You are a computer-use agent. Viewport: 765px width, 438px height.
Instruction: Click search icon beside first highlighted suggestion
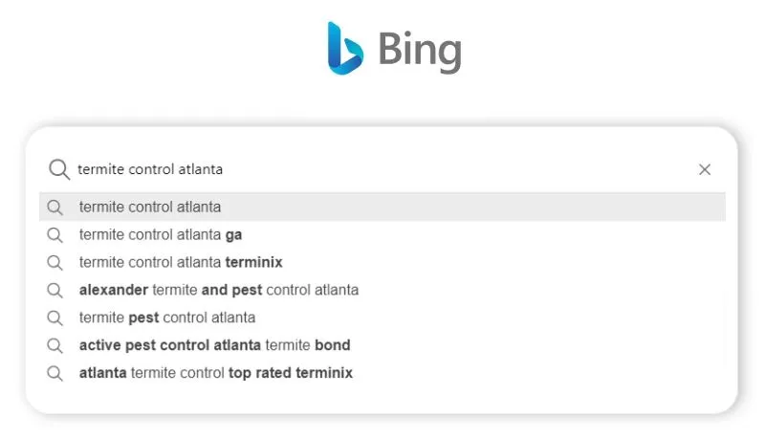coord(55,207)
